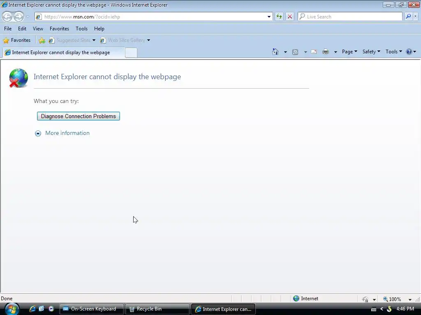Open the dropdown next to Protected Mode icon
This screenshot has height=315, width=421.
click(374, 299)
